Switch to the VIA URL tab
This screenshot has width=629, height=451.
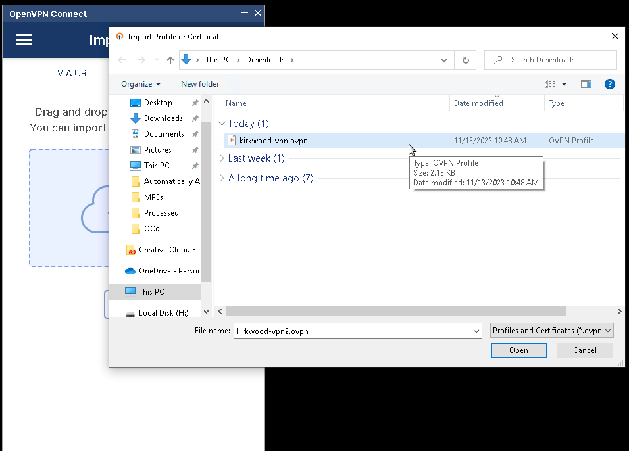[x=74, y=73]
